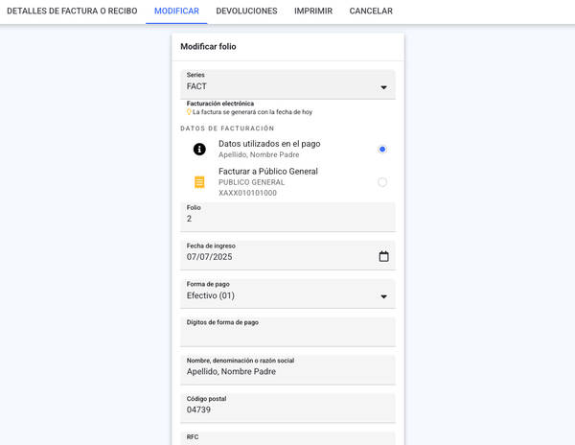The width and height of the screenshot is (575, 445).
Task: Click the Código postal field
Action: (287, 410)
